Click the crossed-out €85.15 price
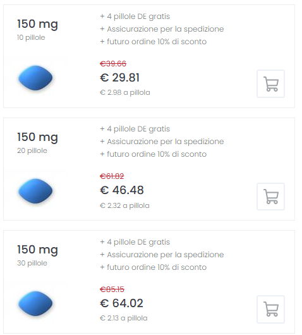This screenshot has width=302, height=335. (x=112, y=289)
